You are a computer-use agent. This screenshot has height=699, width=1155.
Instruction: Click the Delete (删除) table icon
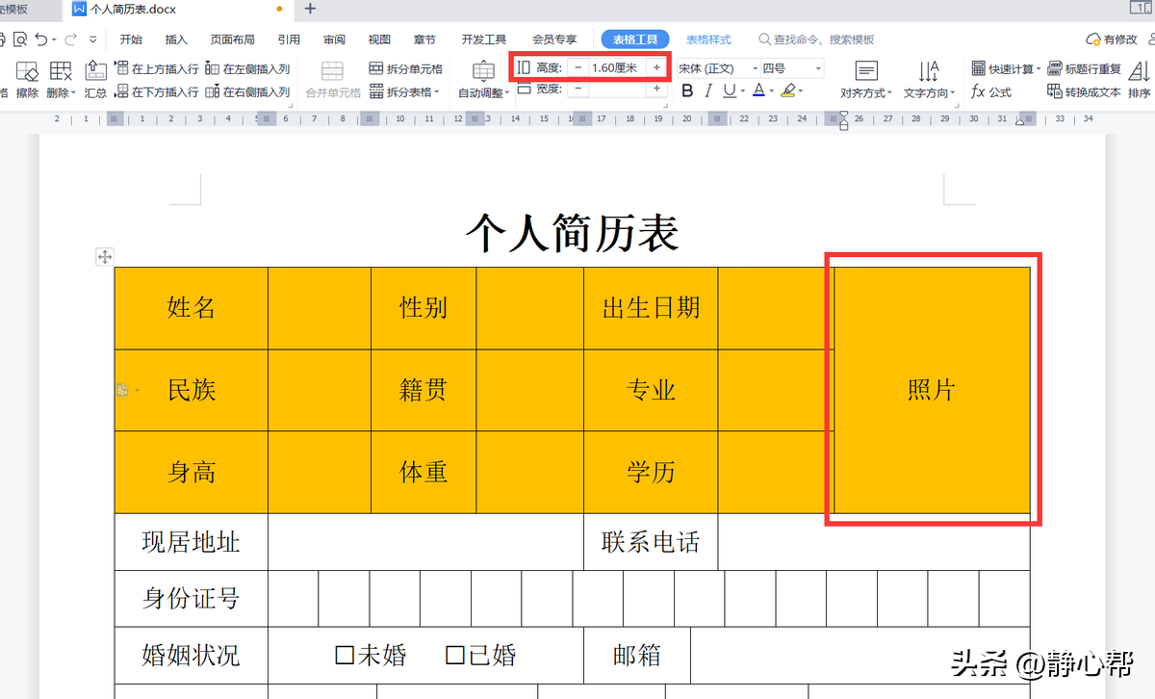(60, 71)
